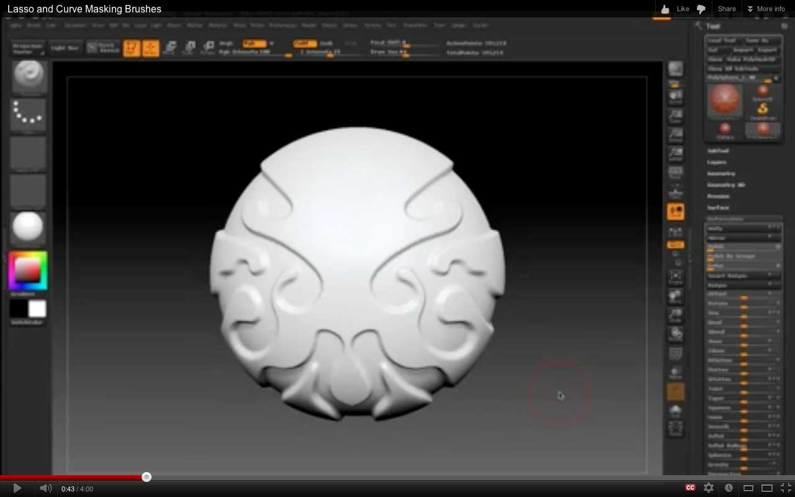Click the Share link
This screenshot has width=795, height=497.
[x=727, y=9]
